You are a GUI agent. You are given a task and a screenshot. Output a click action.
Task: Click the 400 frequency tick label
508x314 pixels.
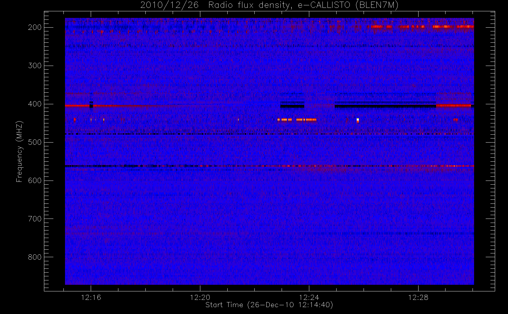point(35,104)
